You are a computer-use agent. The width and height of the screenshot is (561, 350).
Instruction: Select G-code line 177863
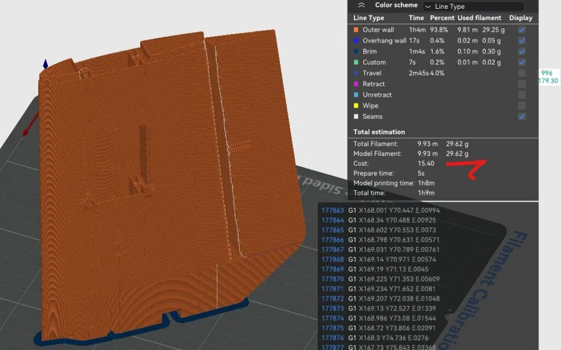pos(333,210)
